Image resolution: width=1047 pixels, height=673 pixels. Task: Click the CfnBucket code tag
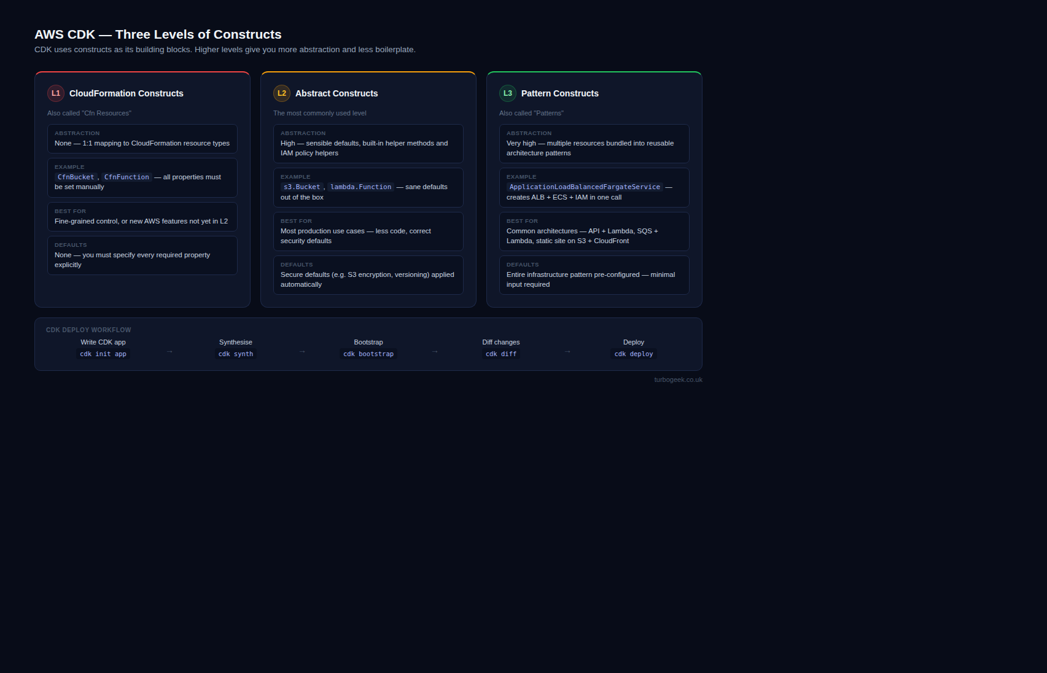[76, 177]
